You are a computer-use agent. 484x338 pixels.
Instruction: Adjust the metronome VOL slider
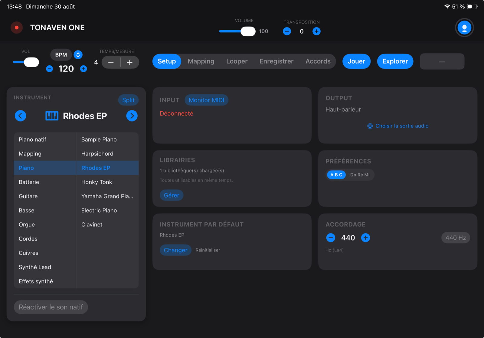(x=26, y=62)
